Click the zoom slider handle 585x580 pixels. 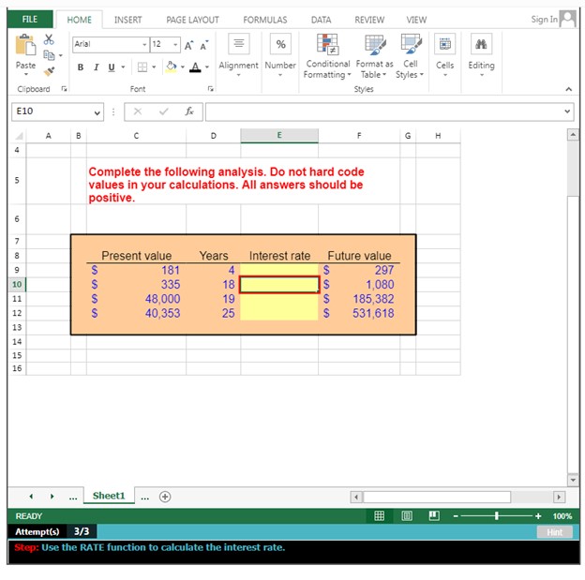(x=497, y=516)
